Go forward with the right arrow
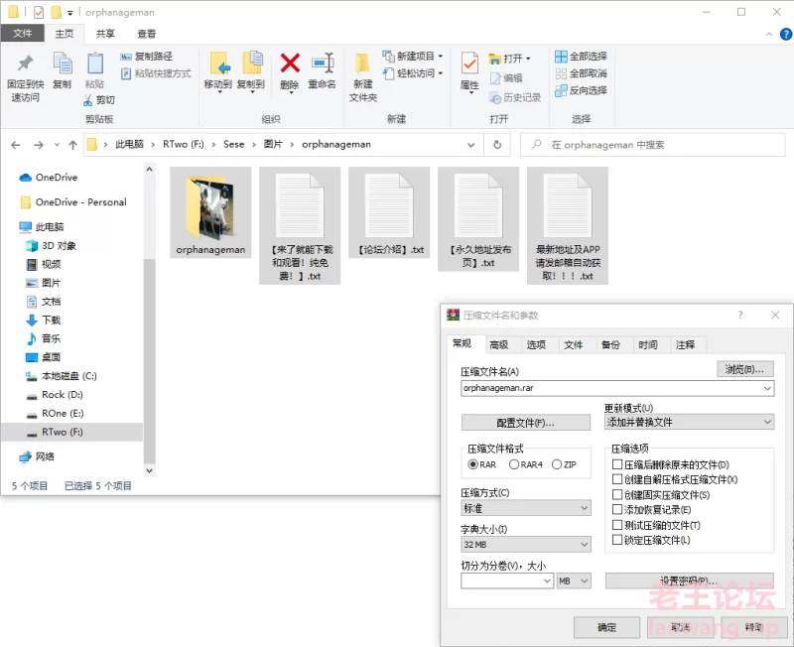Viewport: 794px width, 647px height. click(39, 145)
